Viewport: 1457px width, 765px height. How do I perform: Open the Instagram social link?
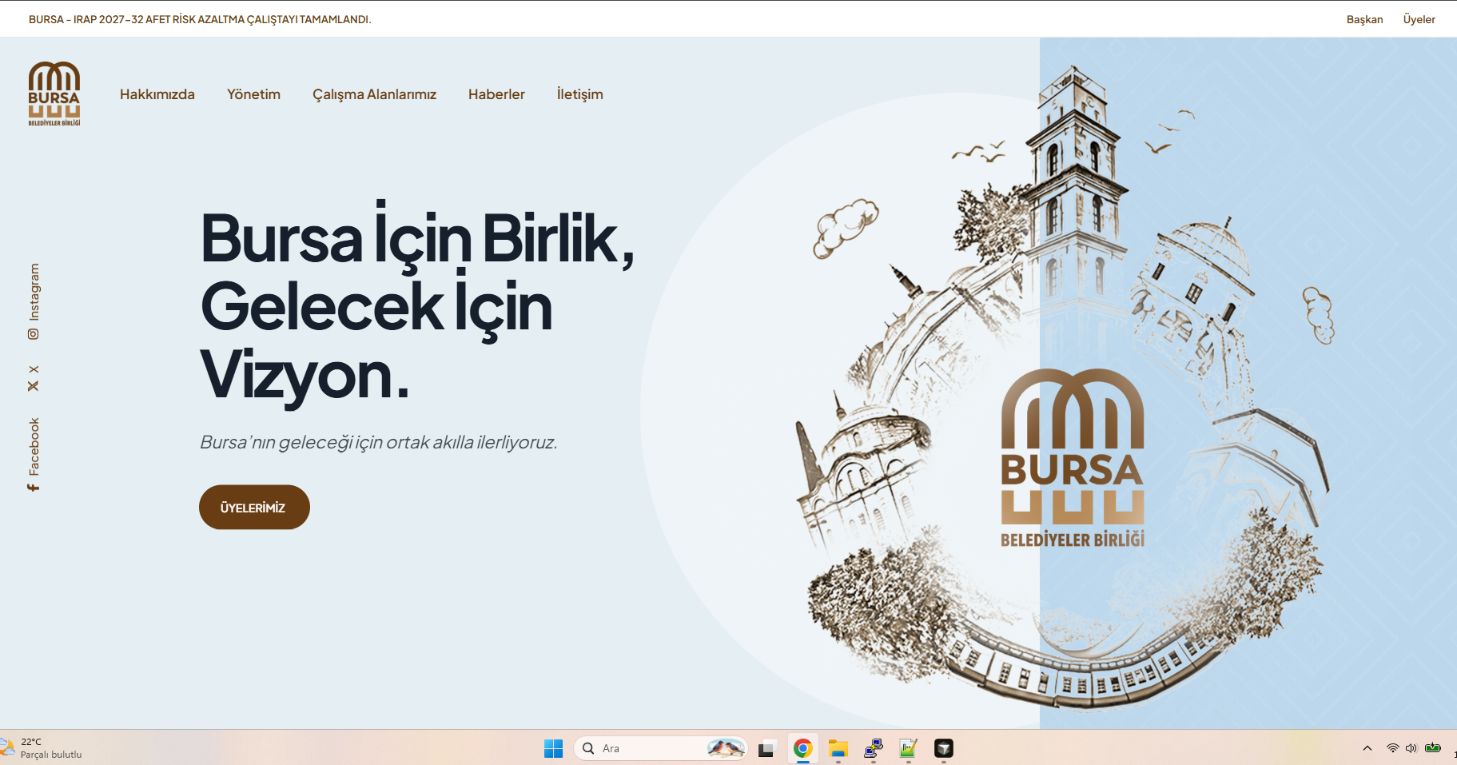pyautogui.click(x=34, y=301)
